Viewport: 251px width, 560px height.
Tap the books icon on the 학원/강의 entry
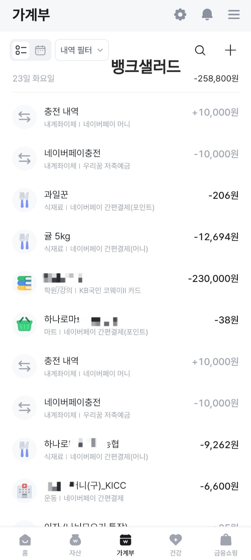(x=24, y=283)
